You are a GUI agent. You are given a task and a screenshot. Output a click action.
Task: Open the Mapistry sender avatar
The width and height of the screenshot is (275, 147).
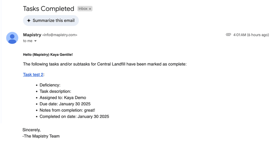pos(12,38)
